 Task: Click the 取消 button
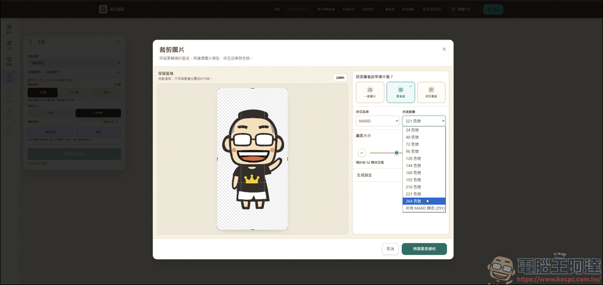coord(390,249)
